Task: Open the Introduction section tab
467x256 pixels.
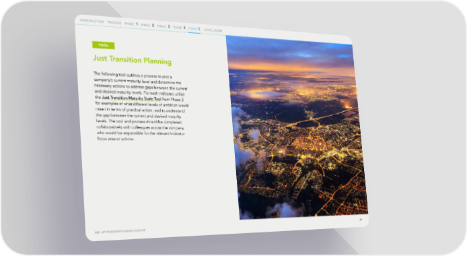Action: 92,21
